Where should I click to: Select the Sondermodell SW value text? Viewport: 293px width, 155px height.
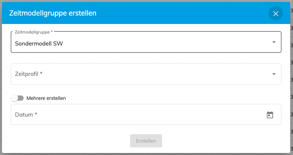39,44
